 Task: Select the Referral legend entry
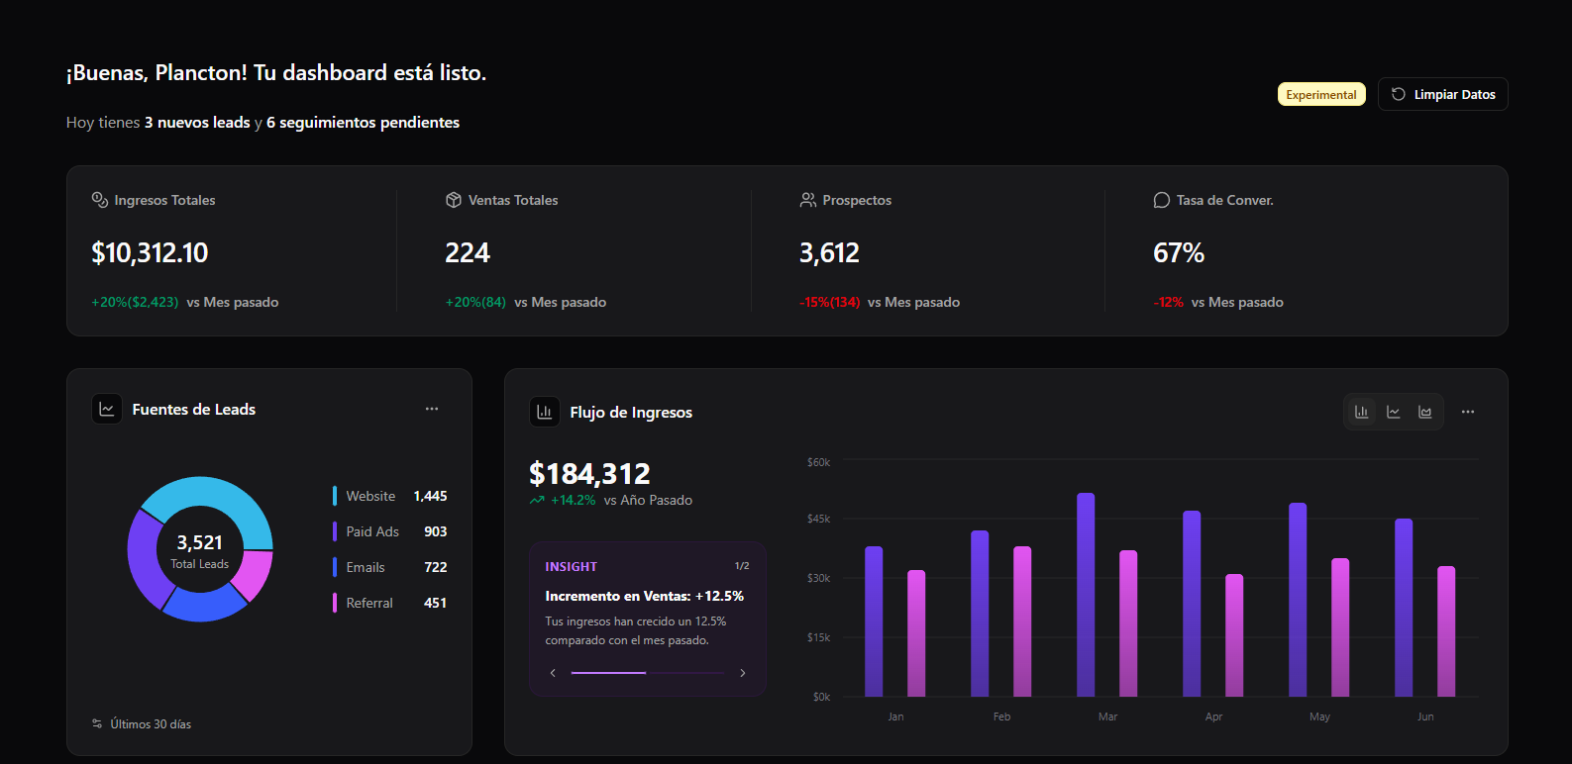point(369,603)
